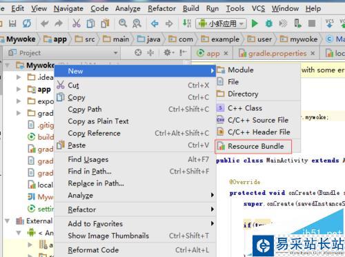The image size is (345, 257).
Task: Choose C/C++ Header File
Action: (x=258, y=132)
